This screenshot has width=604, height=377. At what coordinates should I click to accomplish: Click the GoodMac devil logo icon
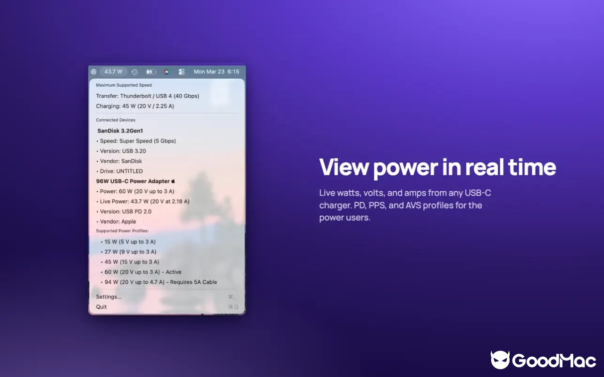point(500,360)
